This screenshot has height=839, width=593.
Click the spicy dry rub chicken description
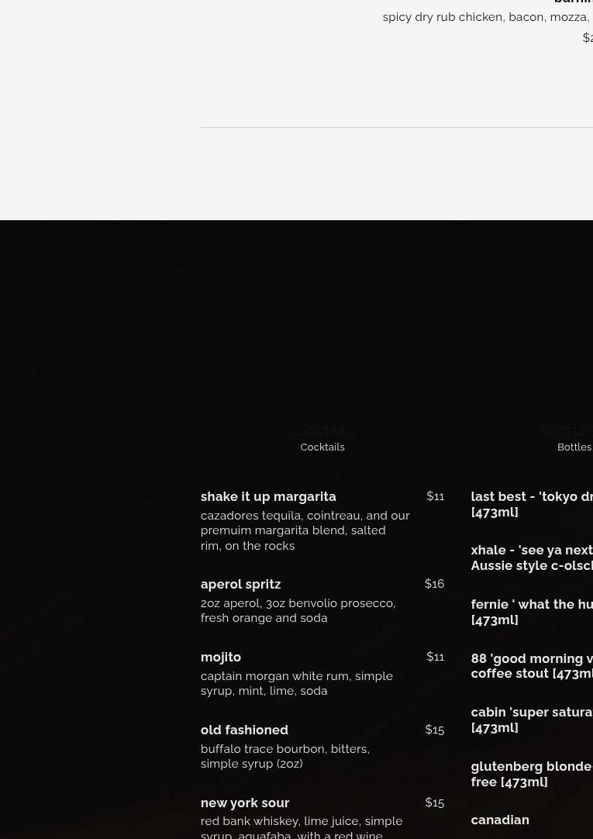[487, 17]
